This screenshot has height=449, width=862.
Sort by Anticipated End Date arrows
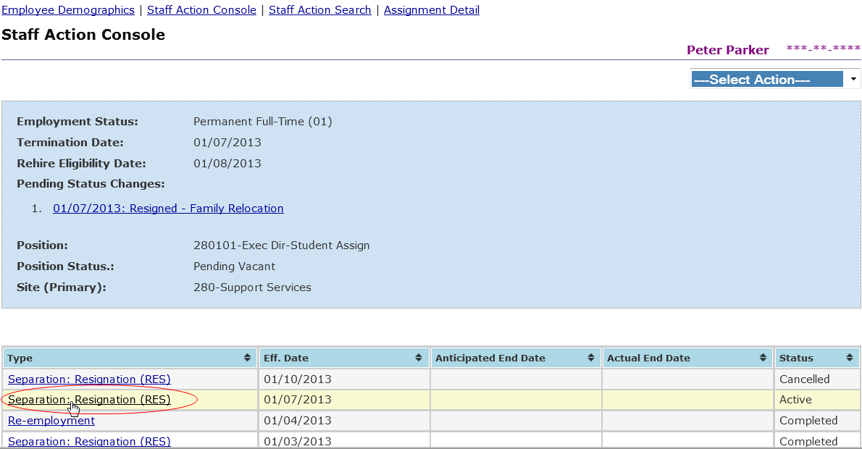point(592,358)
